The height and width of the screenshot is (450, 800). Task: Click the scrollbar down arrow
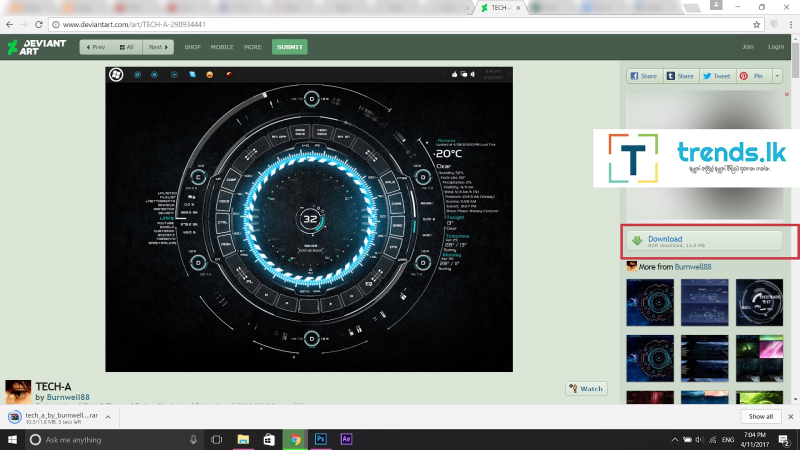[x=795, y=399]
